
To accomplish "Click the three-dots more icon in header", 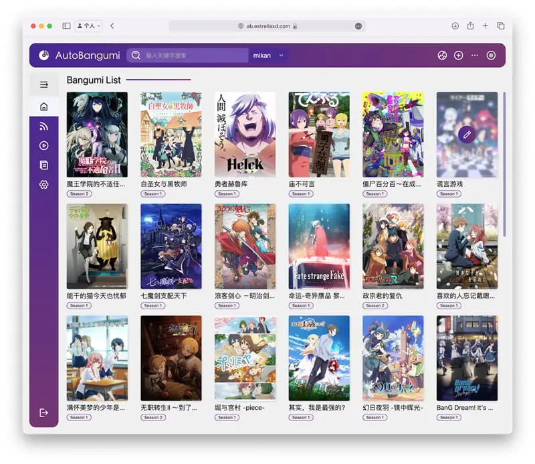I will click(x=475, y=56).
